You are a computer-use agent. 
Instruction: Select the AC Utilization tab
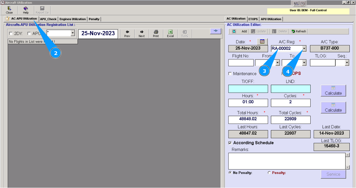click(x=236, y=19)
